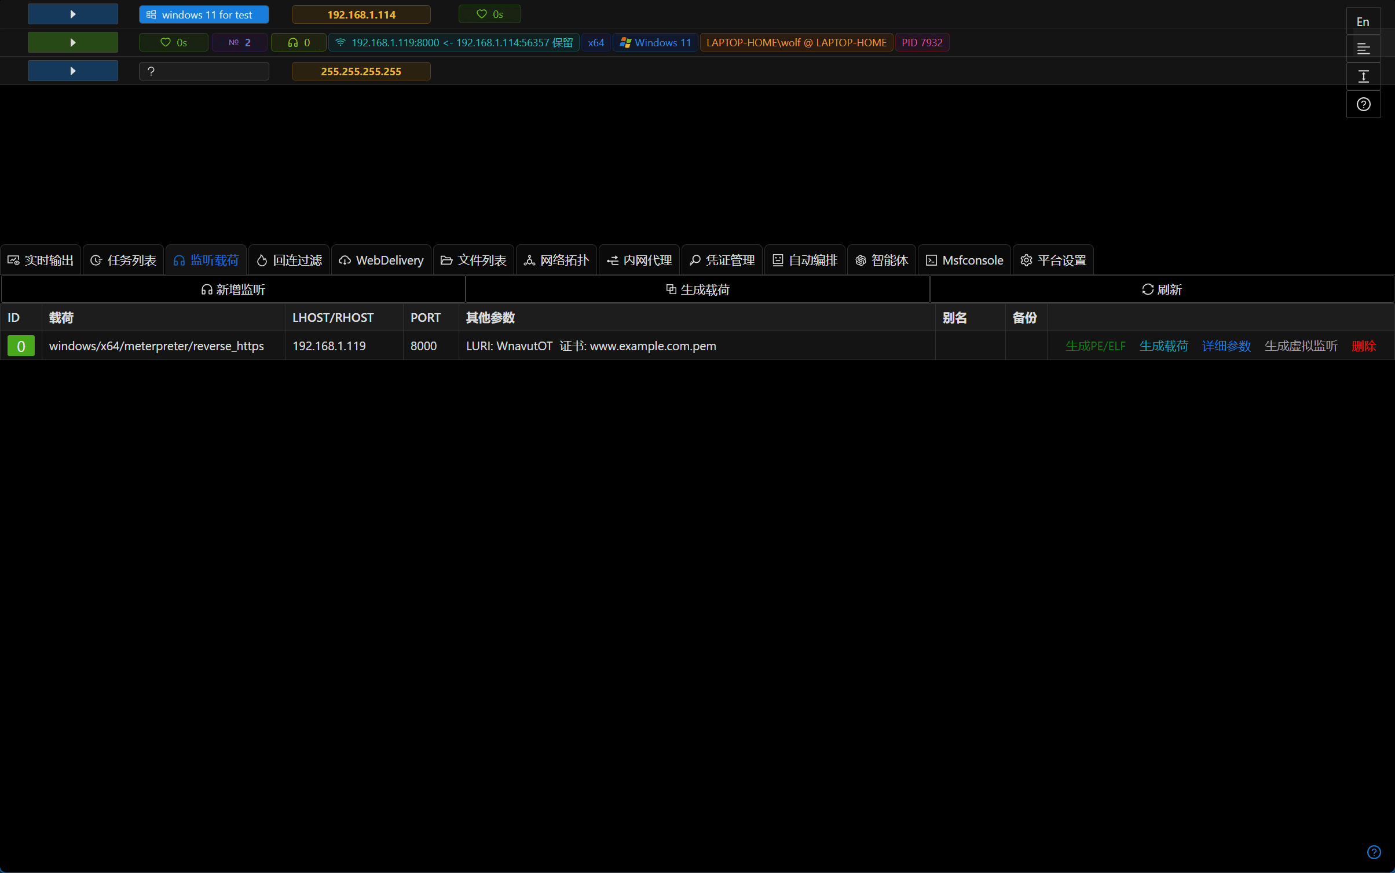Image resolution: width=1395 pixels, height=873 pixels.
Task: Click the help icon in right sidebar
Action: tap(1363, 104)
